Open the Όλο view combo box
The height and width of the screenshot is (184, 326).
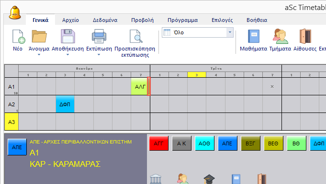pyautogui.click(x=198, y=32)
